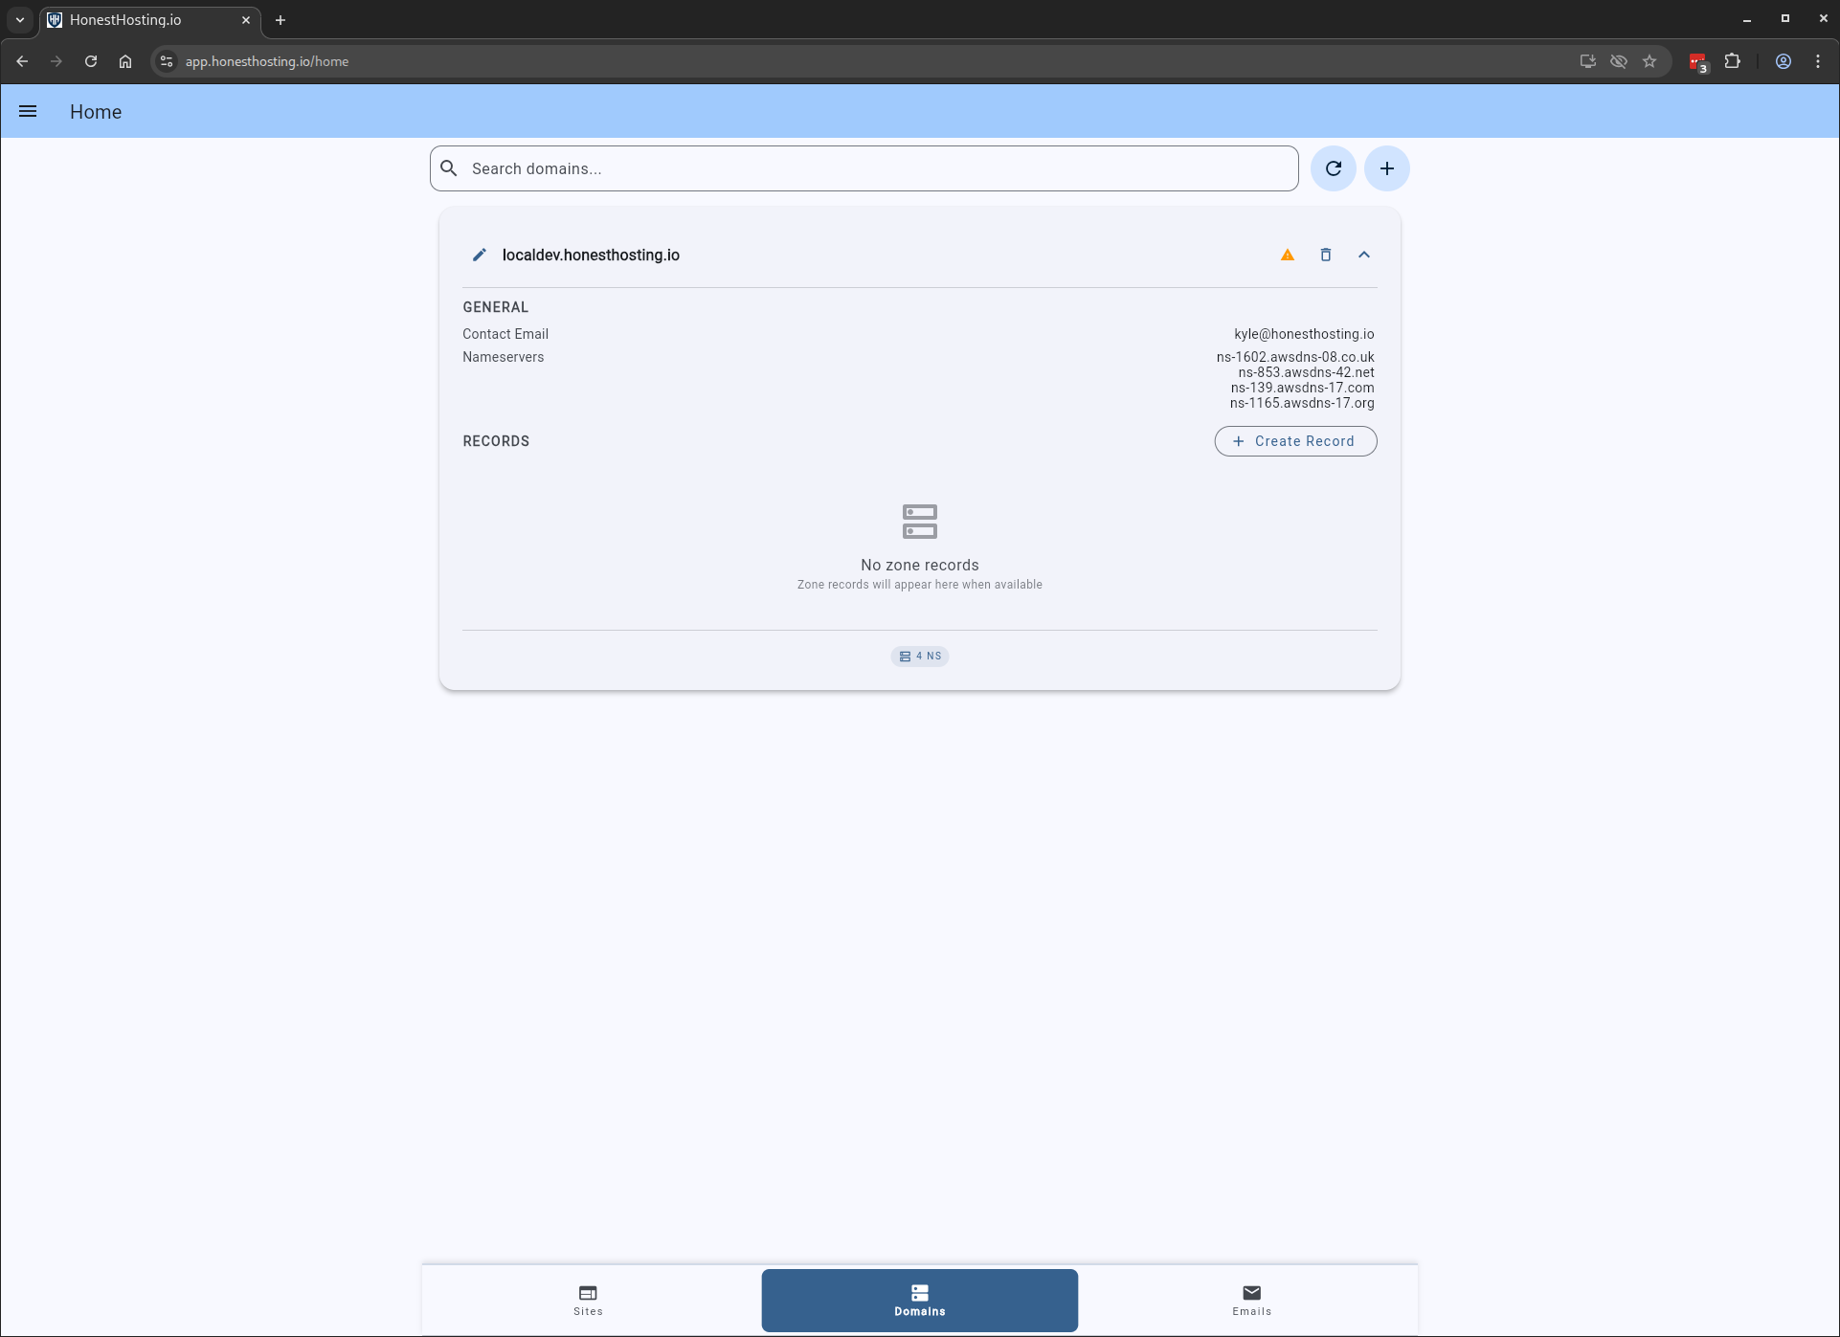Switch to the Sites tab
Screen dimensions: 1840x1337
point(588,1300)
